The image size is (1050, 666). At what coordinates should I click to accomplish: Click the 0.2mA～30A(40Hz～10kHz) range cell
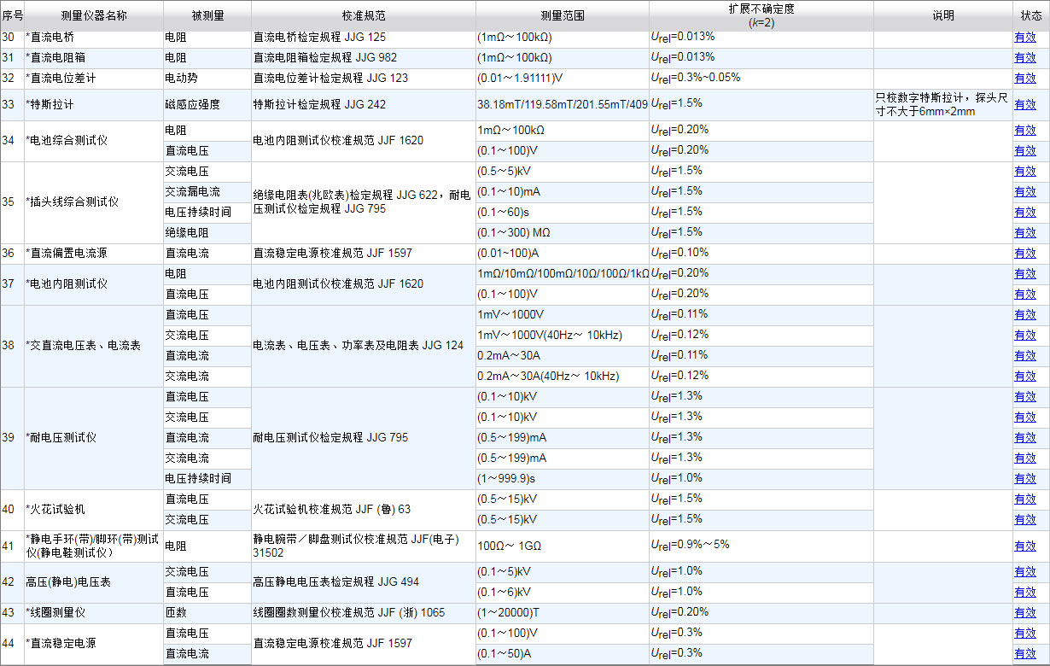click(562, 377)
